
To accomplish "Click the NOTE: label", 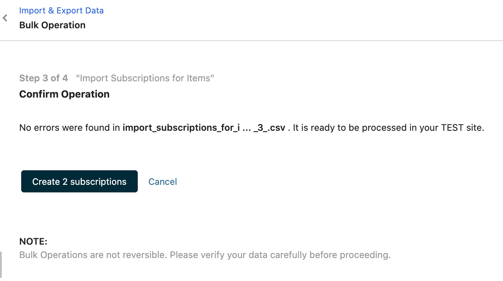I will point(33,241).
